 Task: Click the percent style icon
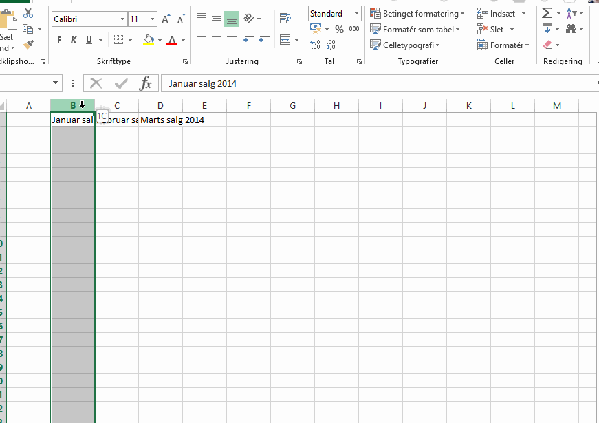(x=339, y=29)
